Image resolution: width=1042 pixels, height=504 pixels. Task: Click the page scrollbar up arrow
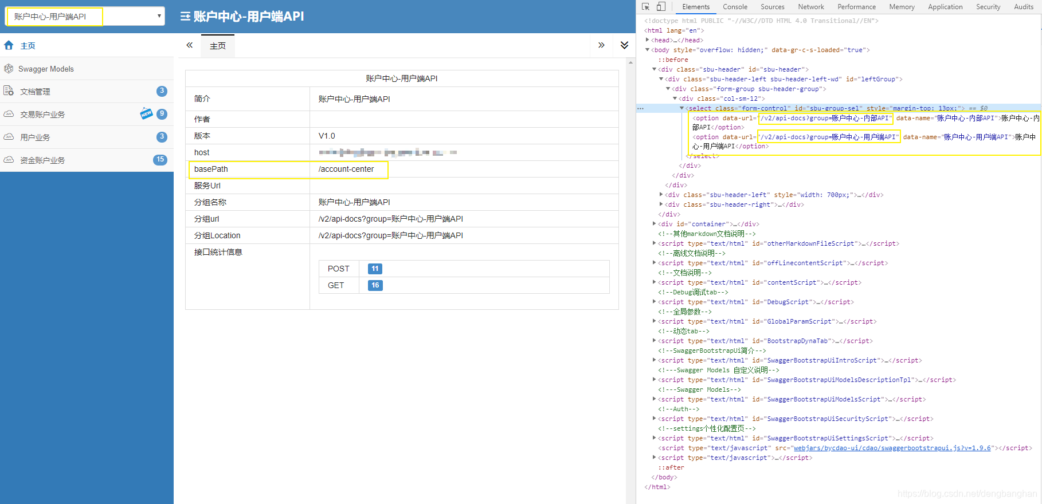(631, 62)
